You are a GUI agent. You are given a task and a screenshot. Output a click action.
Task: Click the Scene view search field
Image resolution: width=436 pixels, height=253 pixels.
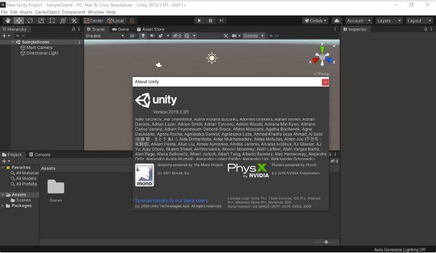303,36
